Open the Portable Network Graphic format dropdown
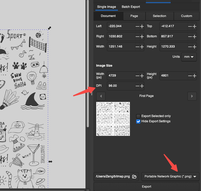The height and width of the screenshot is (191, 201). [170, 177]
